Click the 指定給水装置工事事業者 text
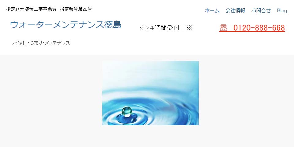 (31, 9)
